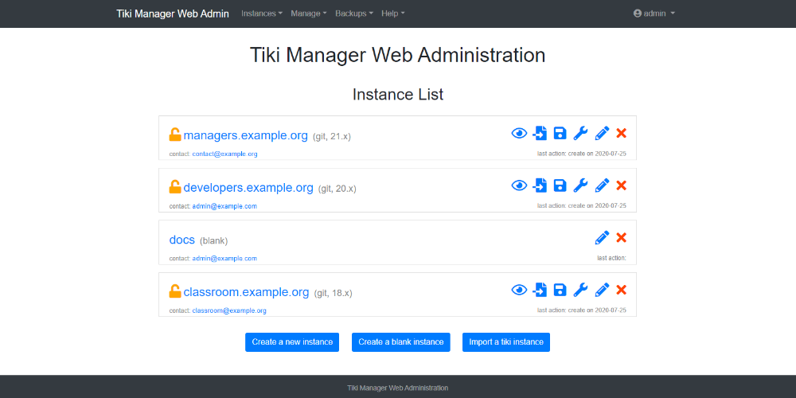
Task: Click the view eye icon for managers.example.org
Action: pyautogui.click(x=519, y=134)
